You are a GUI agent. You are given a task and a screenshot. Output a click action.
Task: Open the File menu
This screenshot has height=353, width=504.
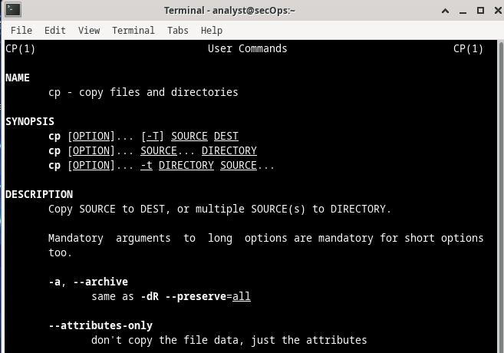click(x=21, y=30)
